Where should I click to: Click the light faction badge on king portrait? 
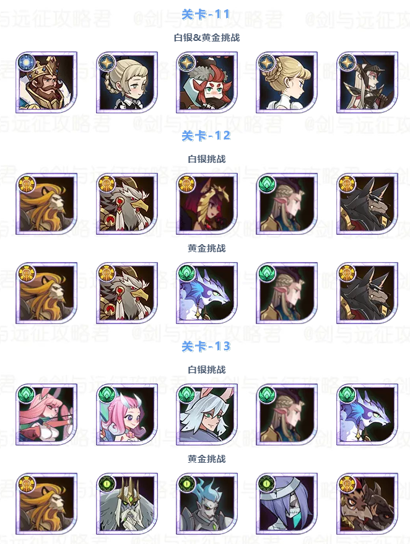pyautogui.click(x=27, y=63)
